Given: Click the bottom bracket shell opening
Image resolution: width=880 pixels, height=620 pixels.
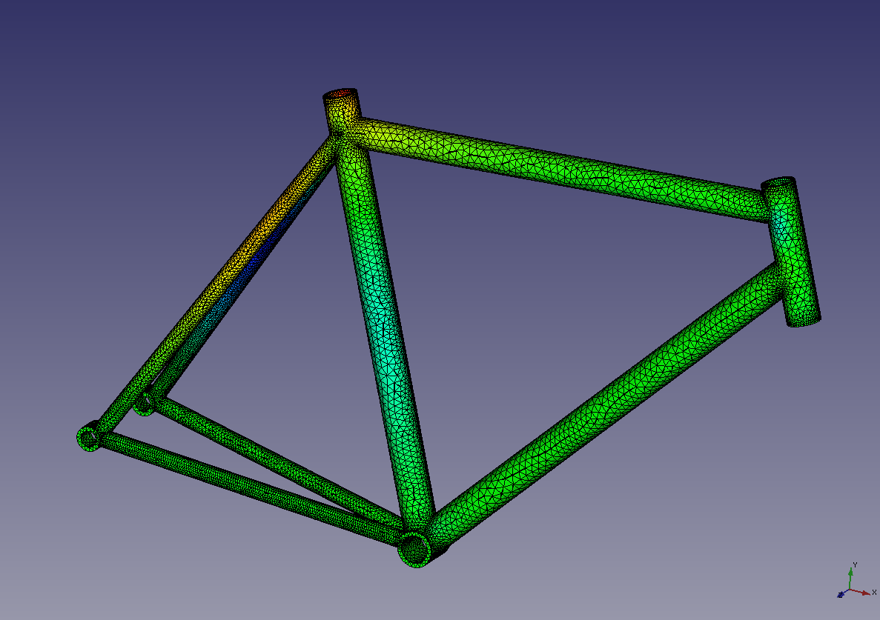Looking at the screenshot, I should 415,549.
